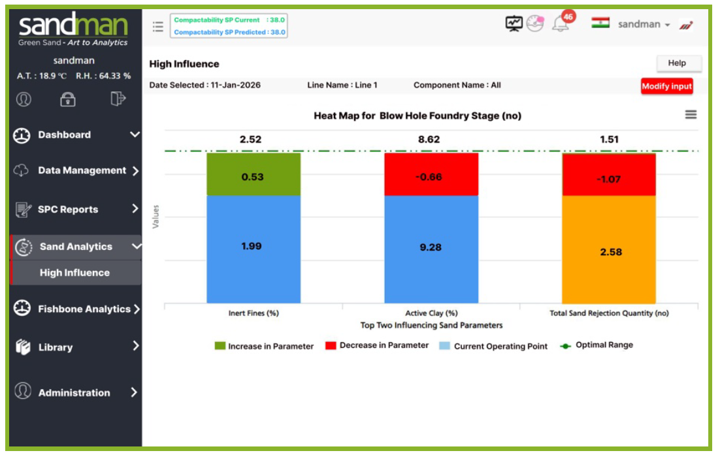The width and height of the screenshot is (720, 453).
Task: Click the India flag icon
Action: coord(600,23)
